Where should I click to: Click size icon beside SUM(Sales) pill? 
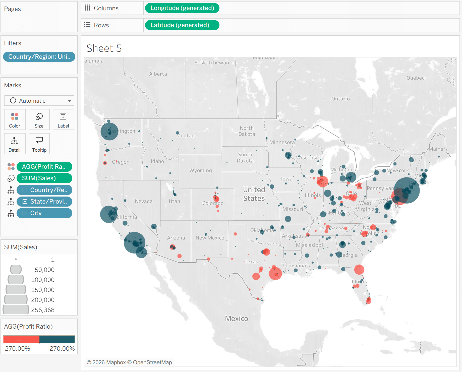[11, 178]
